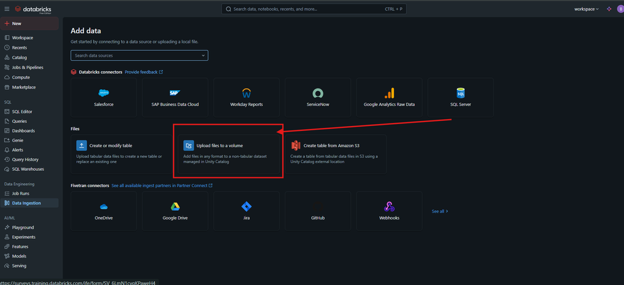Toggle the hamburger sidebar menu
The image size is (624, 285).
7,9
